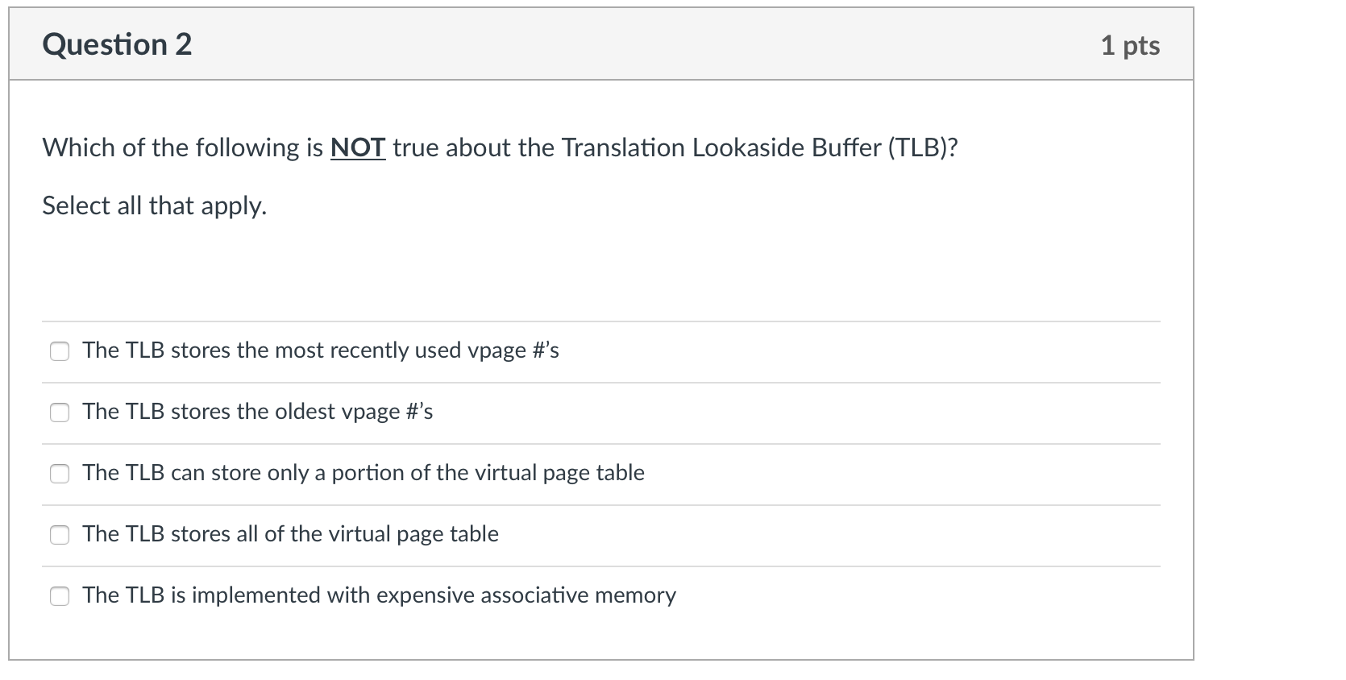Tick the checkbox for 'stores the oldest vpage #'s'

click(60, 413)
